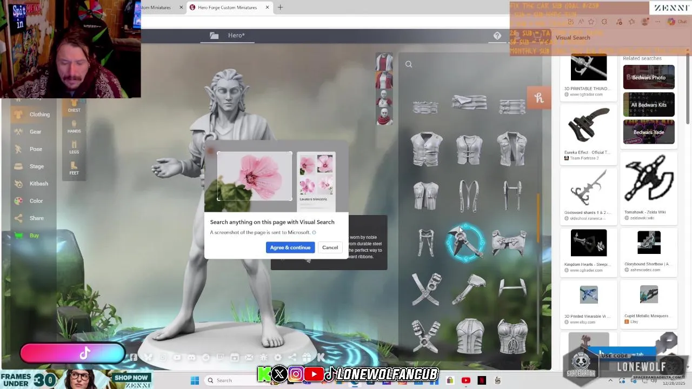Select the suspenders item in grid
The image size is (692, 389).
[469, 196]
